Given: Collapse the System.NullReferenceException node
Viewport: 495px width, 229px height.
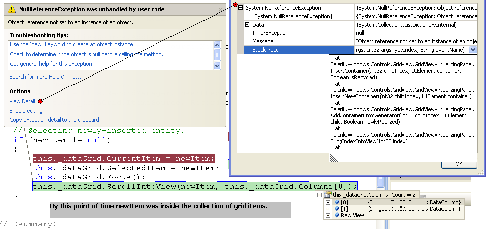Looking at the screenshot, I should pyautogui.click(x=241, y=8).
